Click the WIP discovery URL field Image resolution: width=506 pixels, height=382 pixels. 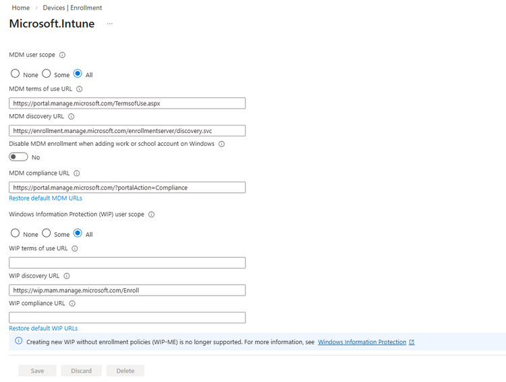tap(127, 290)
